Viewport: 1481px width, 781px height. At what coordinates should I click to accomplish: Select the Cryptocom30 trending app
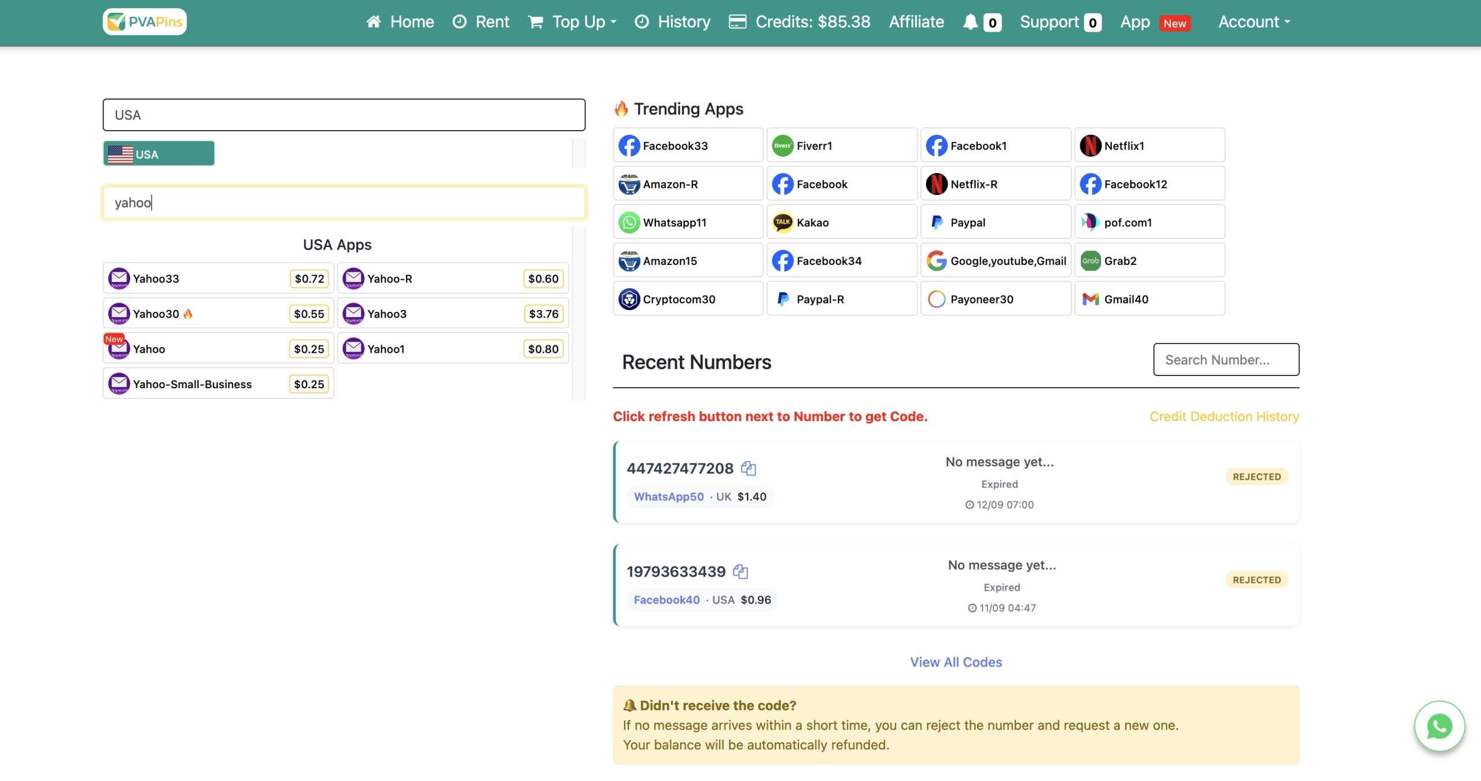pyautogui.click(x=688, y=299)
